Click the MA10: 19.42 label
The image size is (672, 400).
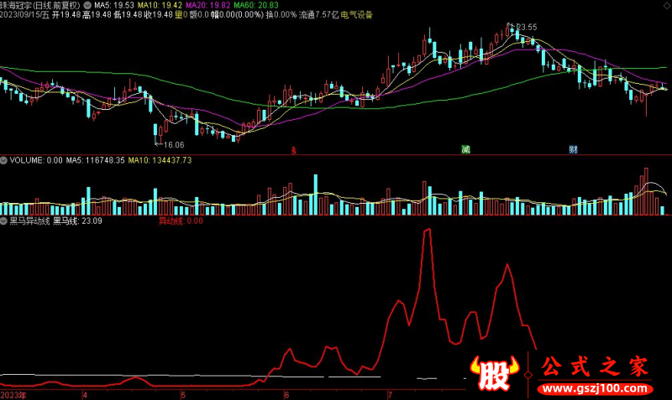pyautogui.click(x=160, y=6)
